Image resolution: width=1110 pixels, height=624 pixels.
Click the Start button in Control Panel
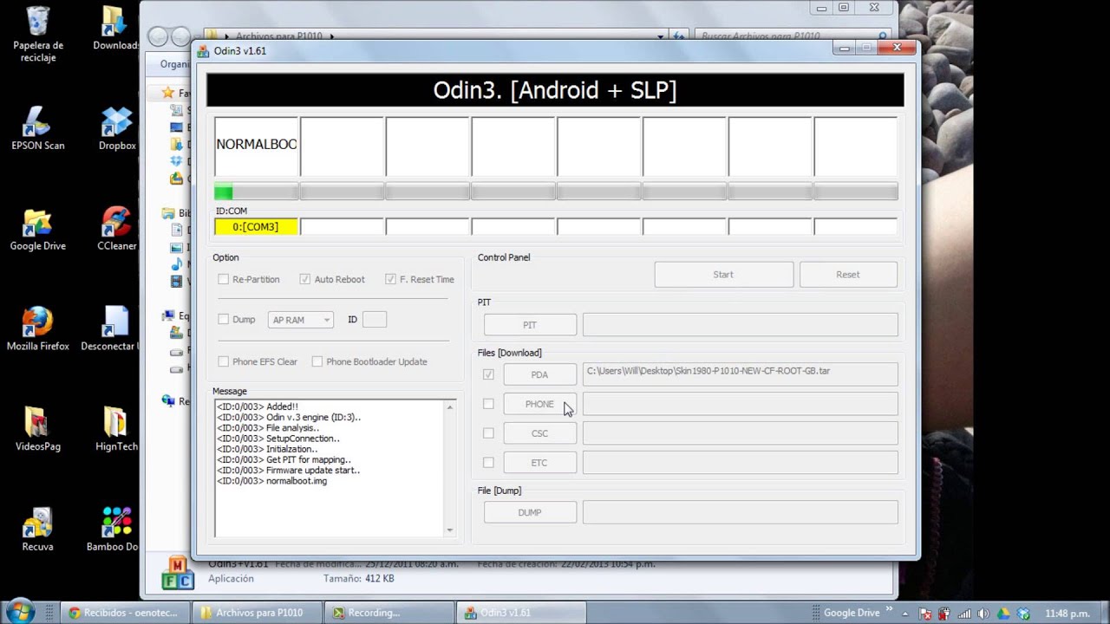pos(723,275)
